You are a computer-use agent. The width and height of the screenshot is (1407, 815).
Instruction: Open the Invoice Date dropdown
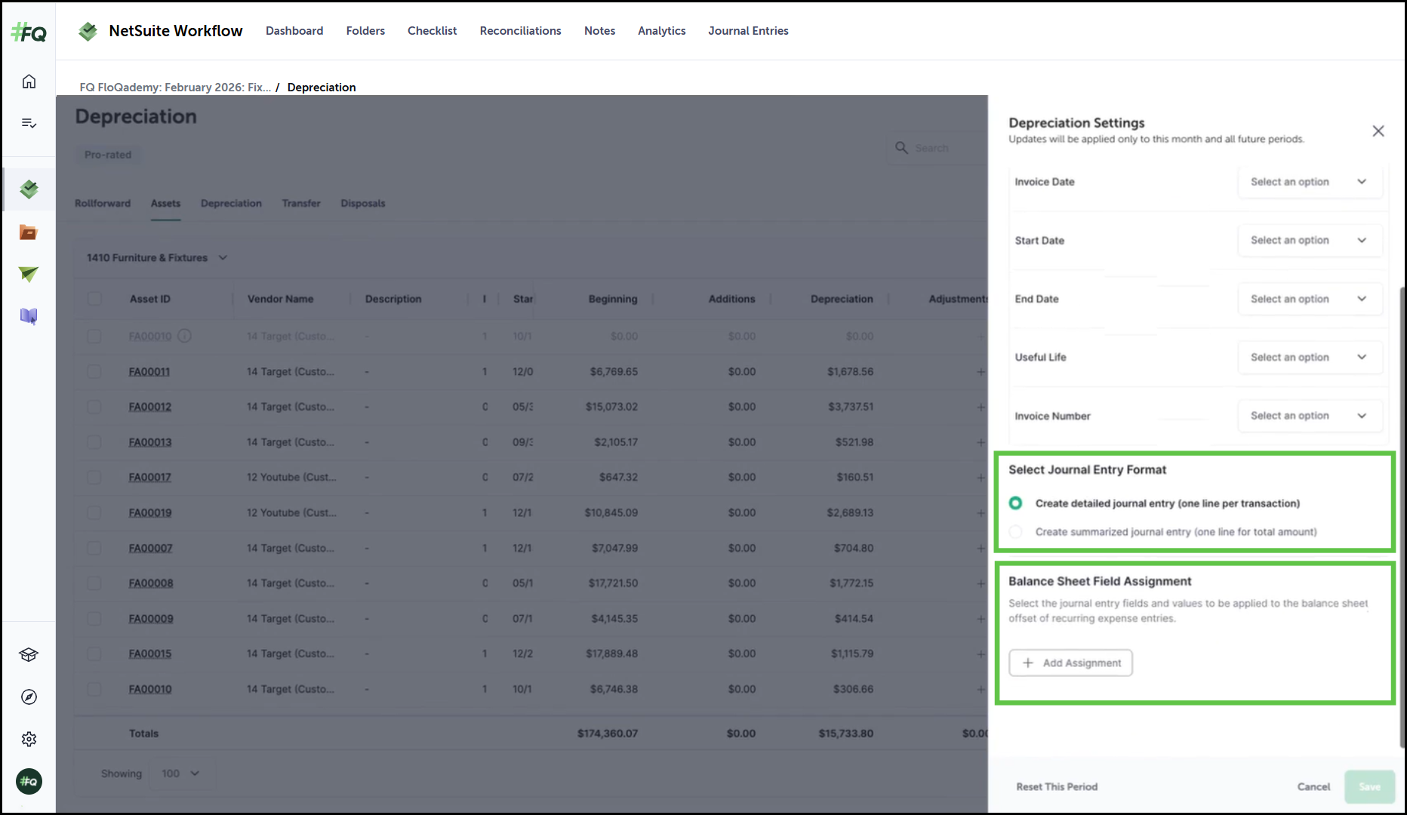(x=1310, y=182)
